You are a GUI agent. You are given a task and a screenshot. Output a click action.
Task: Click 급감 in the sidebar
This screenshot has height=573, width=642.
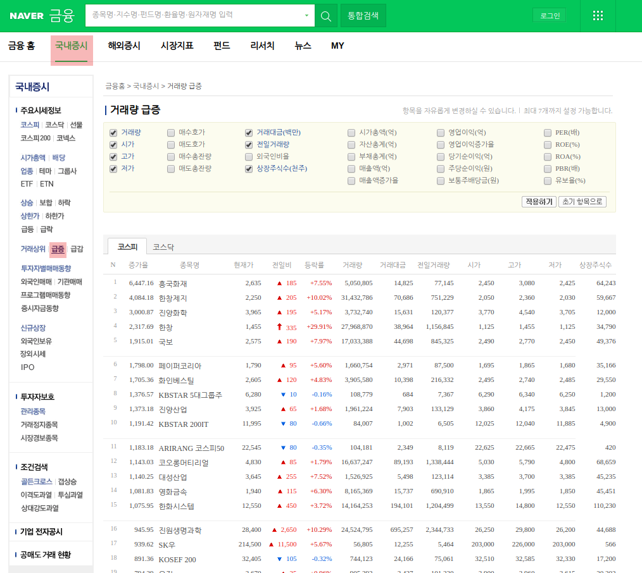[x=77, y=249]
